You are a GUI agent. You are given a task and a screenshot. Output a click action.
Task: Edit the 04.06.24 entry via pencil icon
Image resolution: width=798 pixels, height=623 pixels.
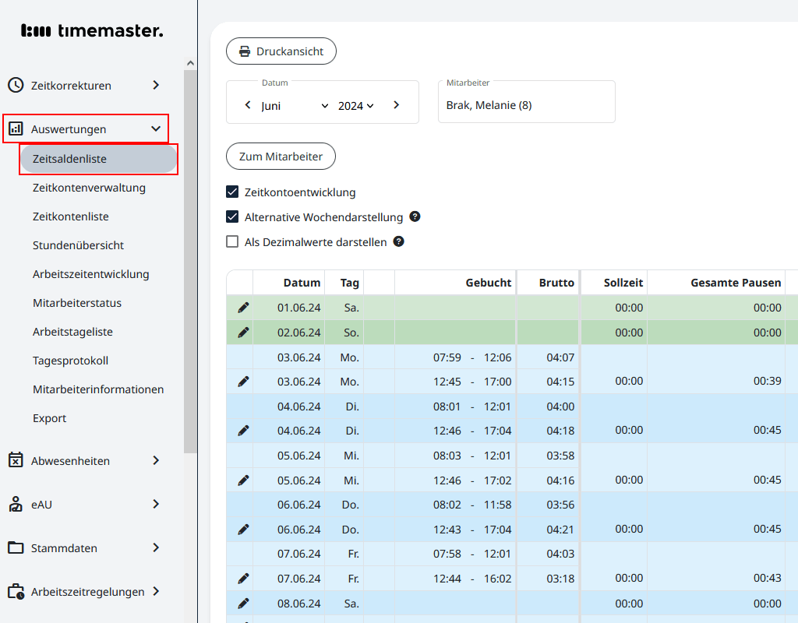pyautogui.click(x=243, y=430)
